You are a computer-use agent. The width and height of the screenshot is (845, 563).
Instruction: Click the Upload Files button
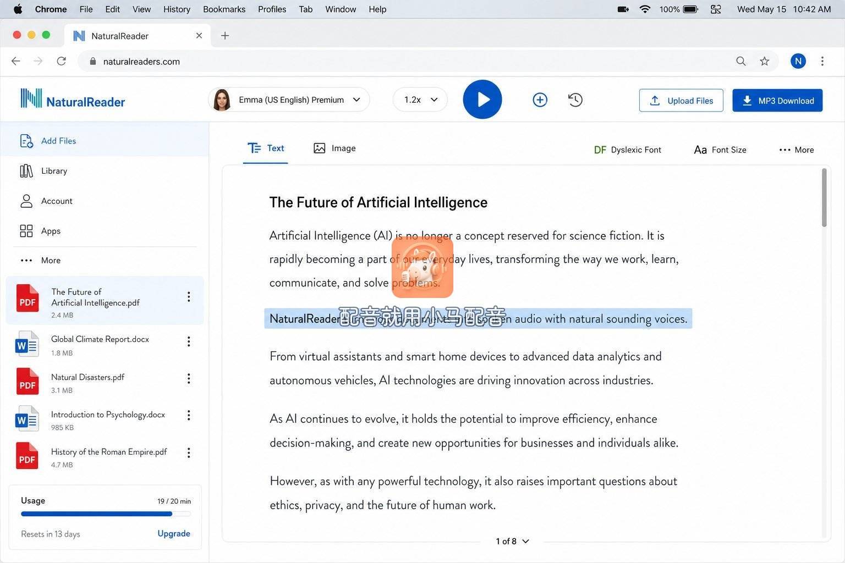(x=681, y=100)
